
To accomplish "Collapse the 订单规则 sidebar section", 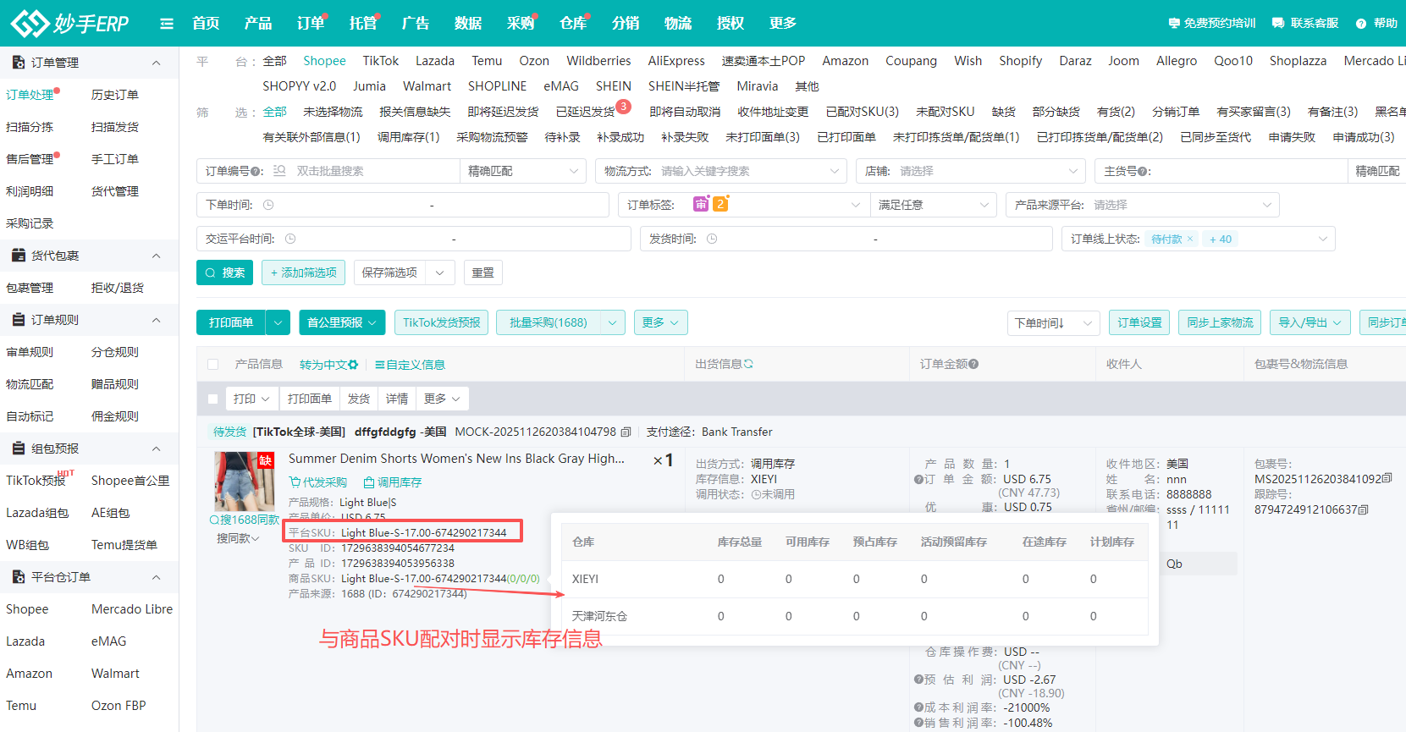I will click(x=156, y=320).
